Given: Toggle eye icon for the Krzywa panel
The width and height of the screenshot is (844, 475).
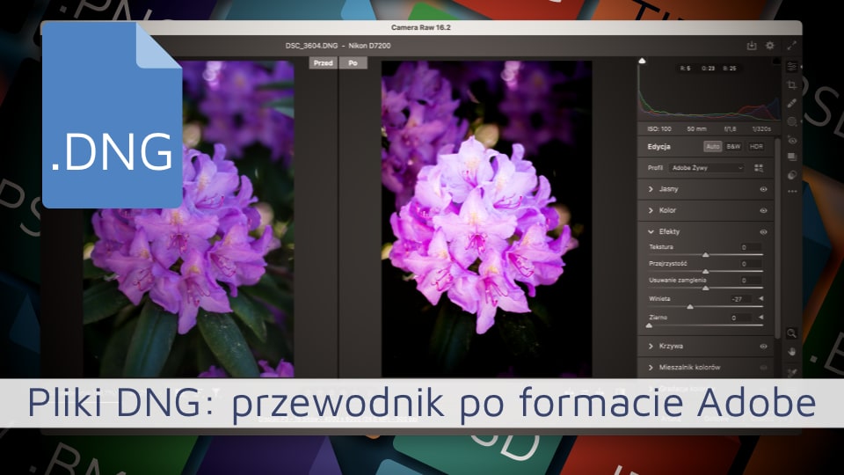Looking at the screenshot, I should pyautogui.click(x=763, y=347).
